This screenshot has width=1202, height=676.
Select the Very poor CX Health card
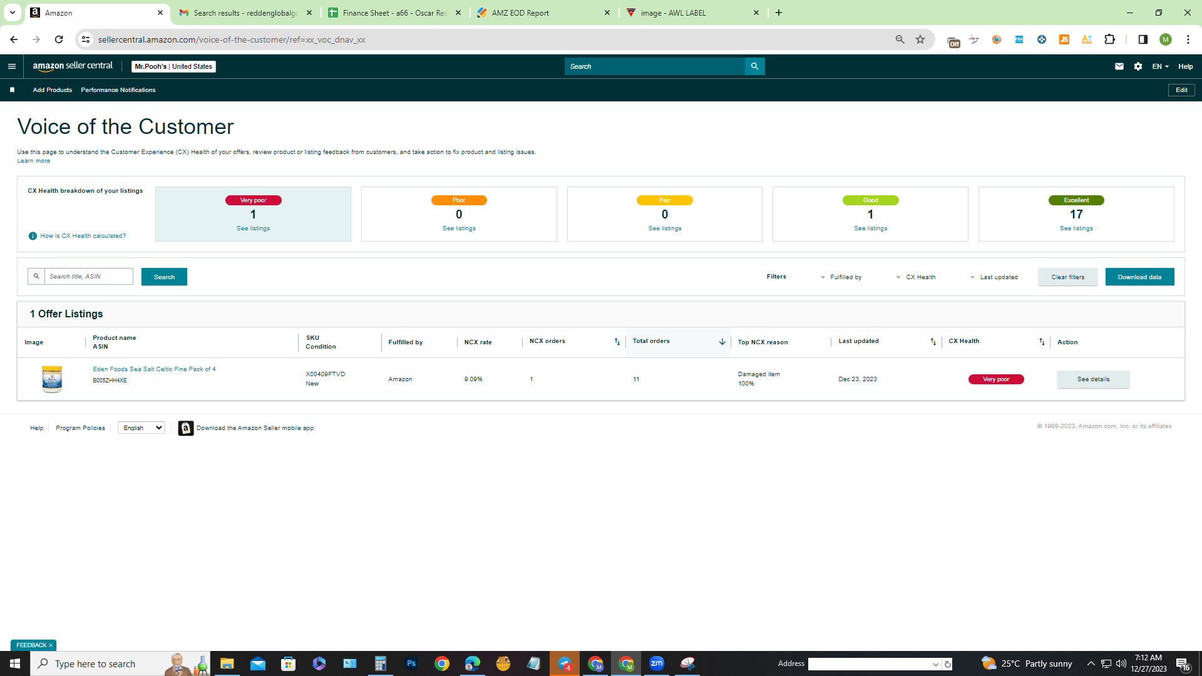point(253,214)
